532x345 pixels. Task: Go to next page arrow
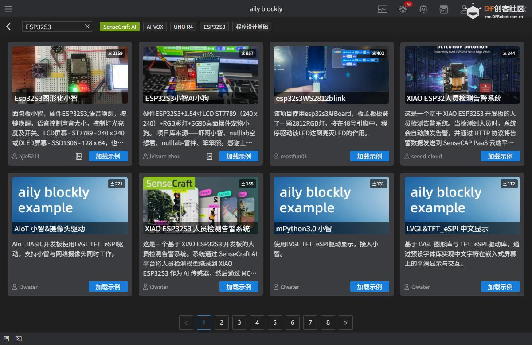pyautogui.click(x=346, y=322)
